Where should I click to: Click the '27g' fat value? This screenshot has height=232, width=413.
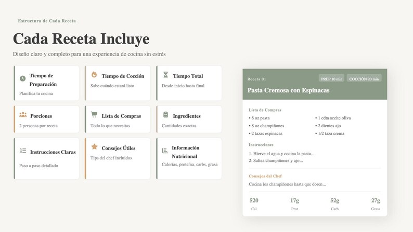click(376, 200)
